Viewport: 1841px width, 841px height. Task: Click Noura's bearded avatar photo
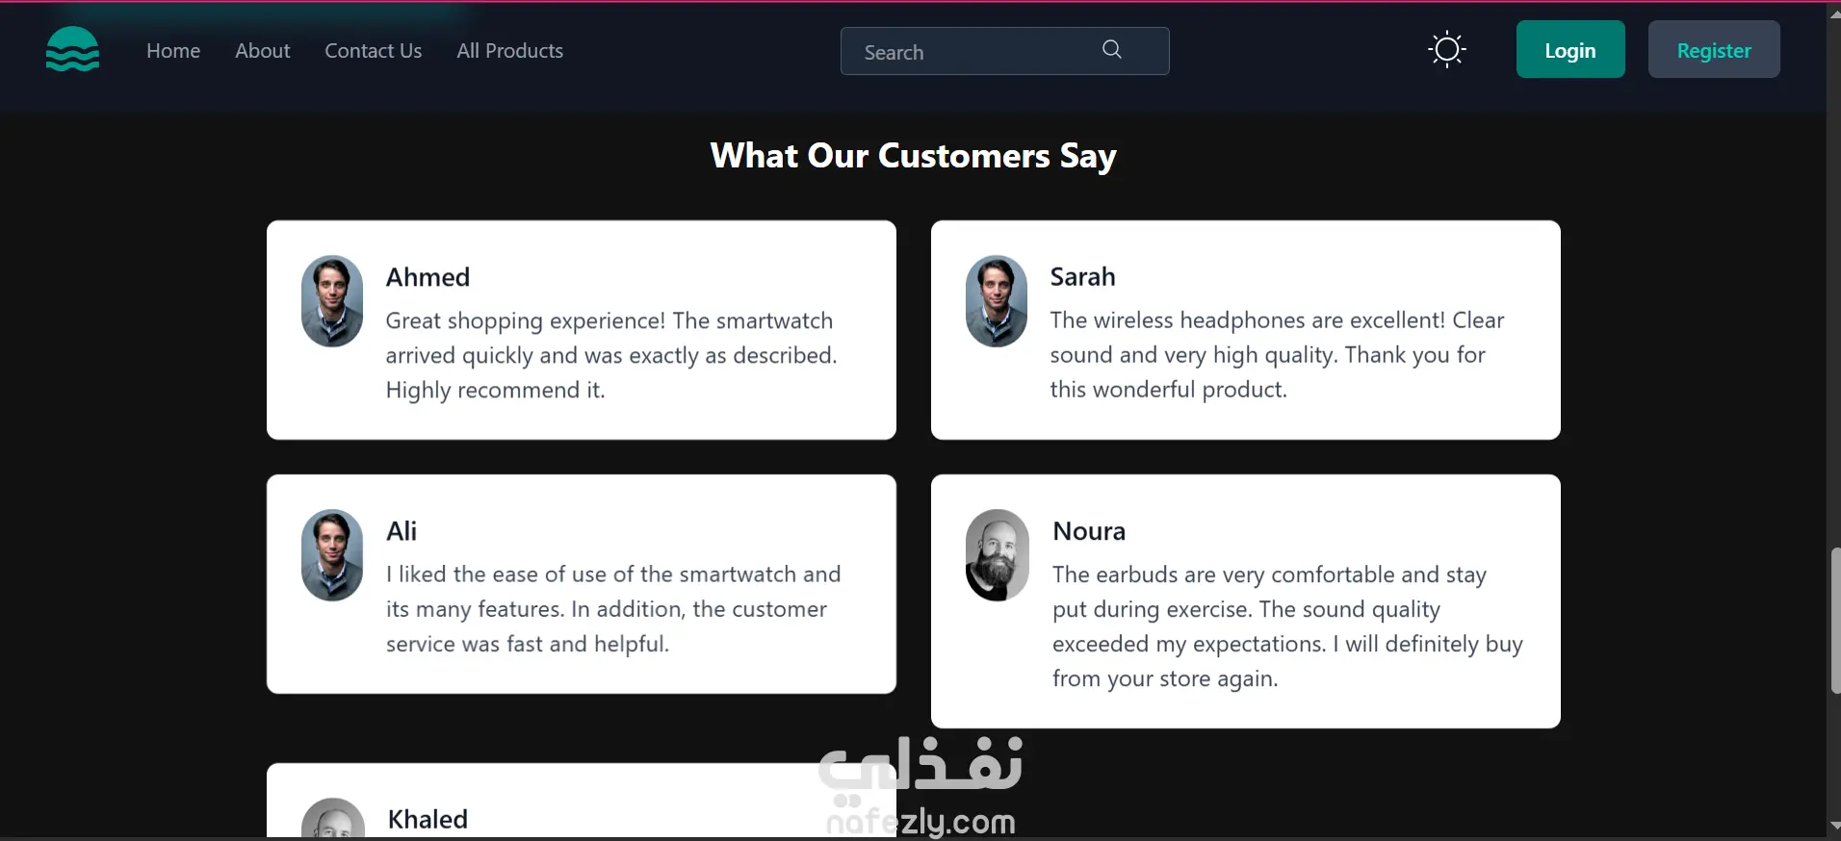(997, 555)
